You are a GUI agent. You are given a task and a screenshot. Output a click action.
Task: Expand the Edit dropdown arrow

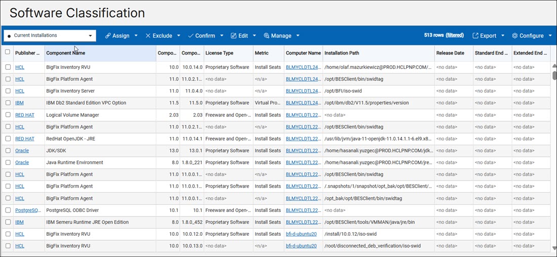[x=255, y=36]
